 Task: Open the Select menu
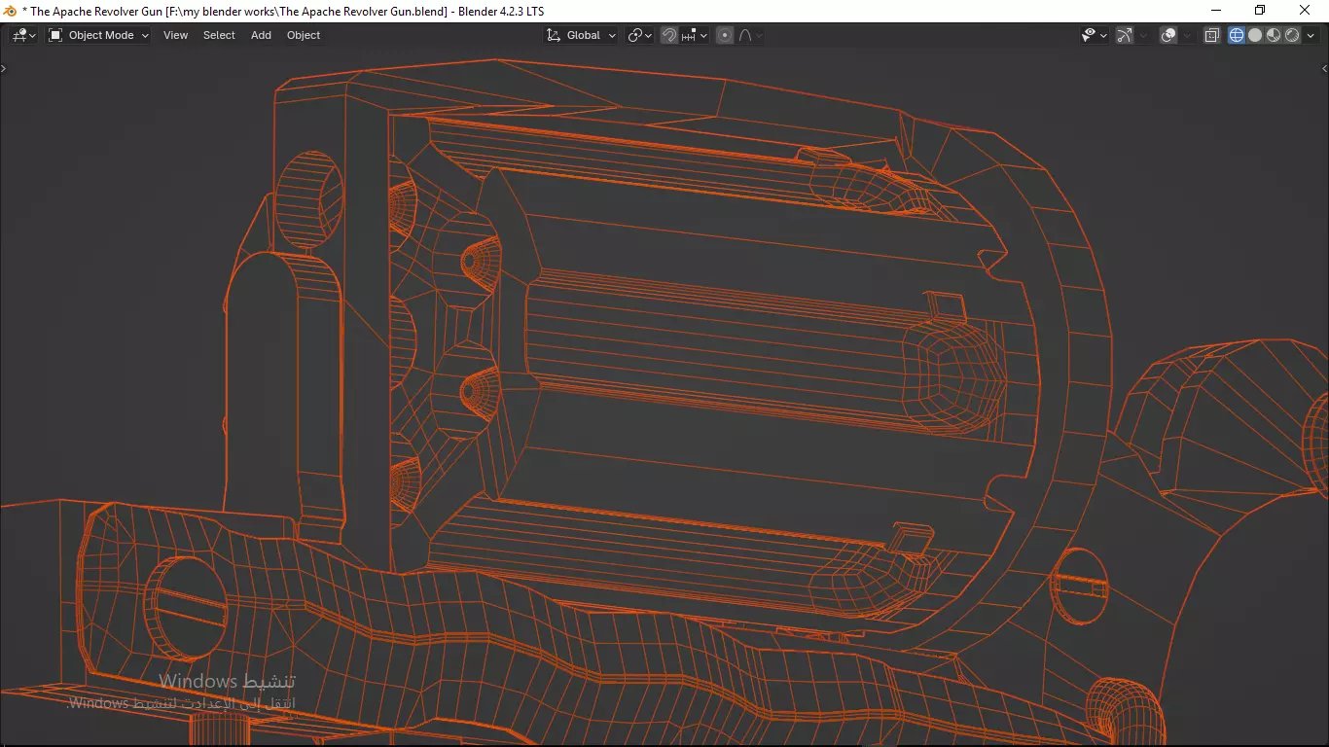tap(219, 35)
